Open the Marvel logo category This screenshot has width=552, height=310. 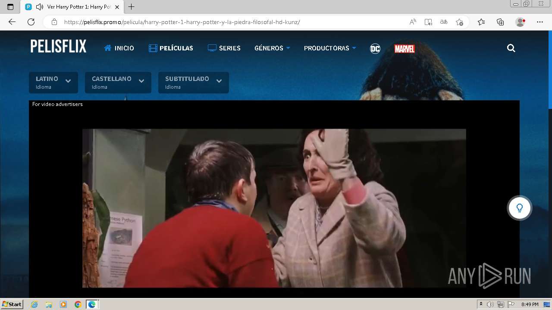click(405, 49)
